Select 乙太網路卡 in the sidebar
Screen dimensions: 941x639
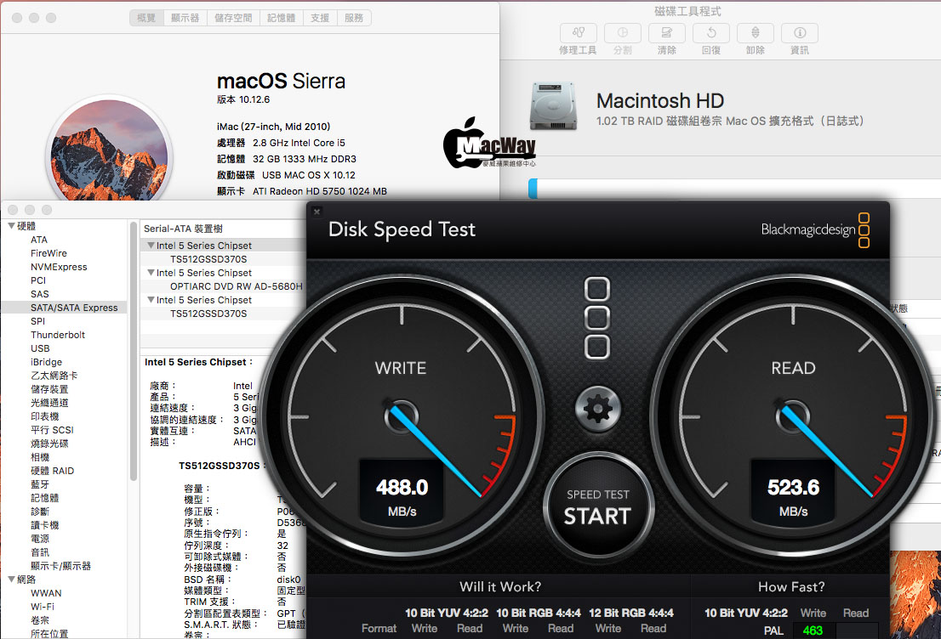tap(54, 376)
